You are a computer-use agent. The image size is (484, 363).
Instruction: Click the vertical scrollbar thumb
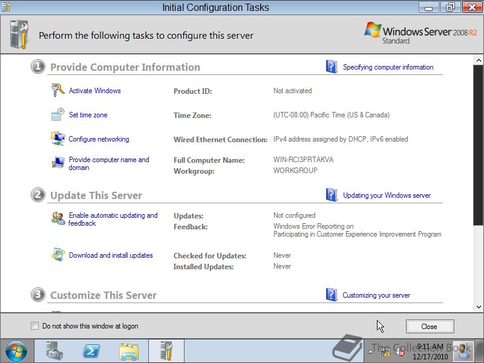tap(479, 145)
